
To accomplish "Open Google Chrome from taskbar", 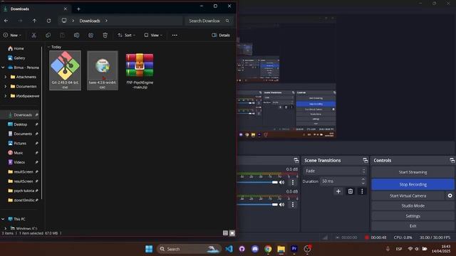I will coord(268,249).
